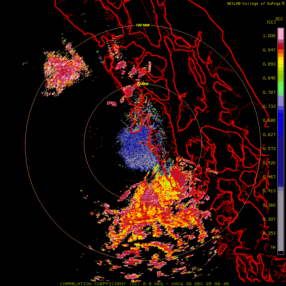Viewport: 286px width, 286px height.
Task: Click the 50 NMI range ring label
Action: (143, 84)
